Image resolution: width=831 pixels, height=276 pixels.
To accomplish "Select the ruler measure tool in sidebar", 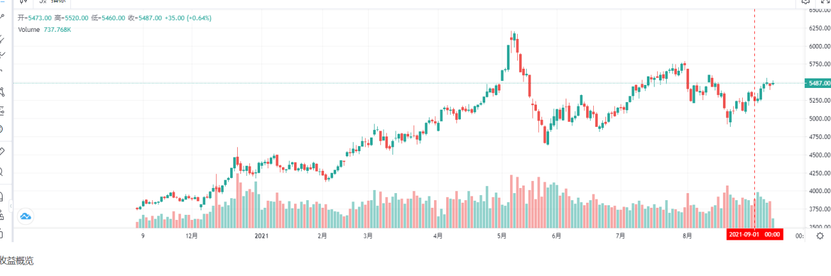I will (x=1, y=151).
